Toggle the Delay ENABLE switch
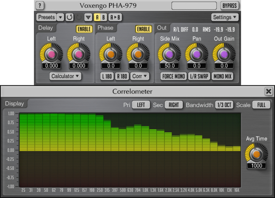This screenshot has width=275, height=198. (84, 29)
